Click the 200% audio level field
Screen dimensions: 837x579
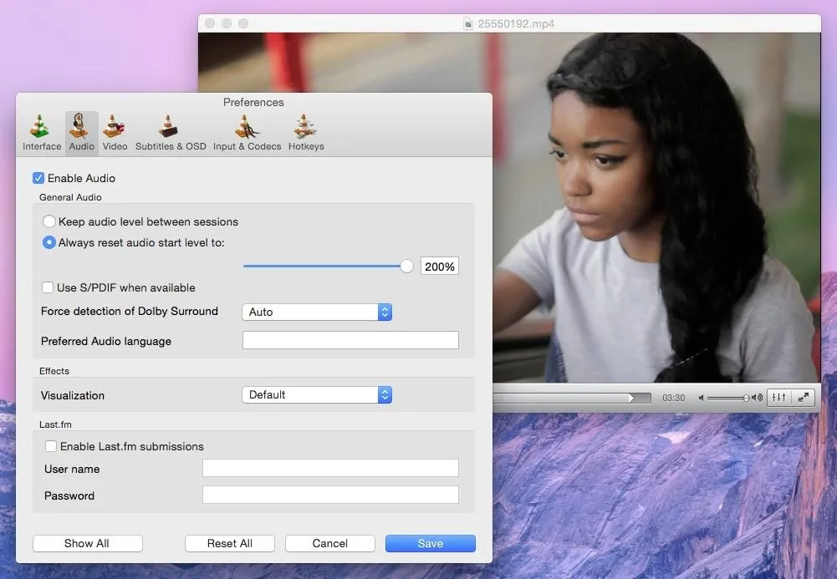(x=439, y=266)
